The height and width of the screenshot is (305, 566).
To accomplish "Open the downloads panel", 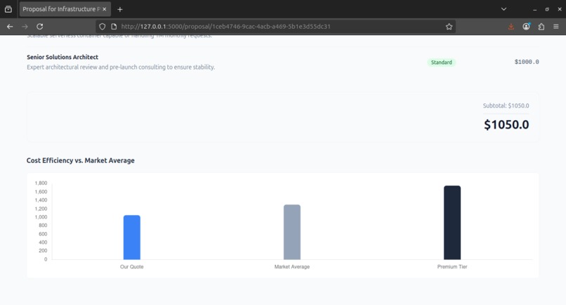I will point(511,27).
